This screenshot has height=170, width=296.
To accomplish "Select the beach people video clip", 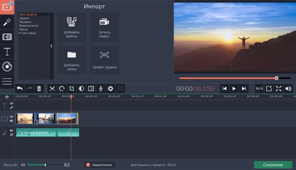I will (x=25, y=118).
